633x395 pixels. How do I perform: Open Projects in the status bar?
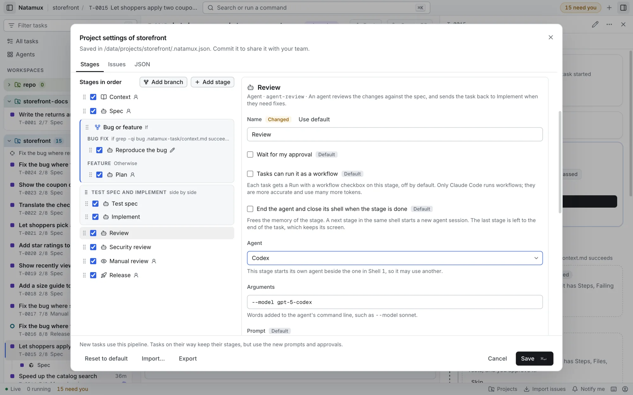click(x=503, y=389)
